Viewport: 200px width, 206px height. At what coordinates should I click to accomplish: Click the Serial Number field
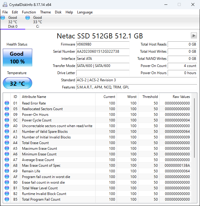pos(103,51)
